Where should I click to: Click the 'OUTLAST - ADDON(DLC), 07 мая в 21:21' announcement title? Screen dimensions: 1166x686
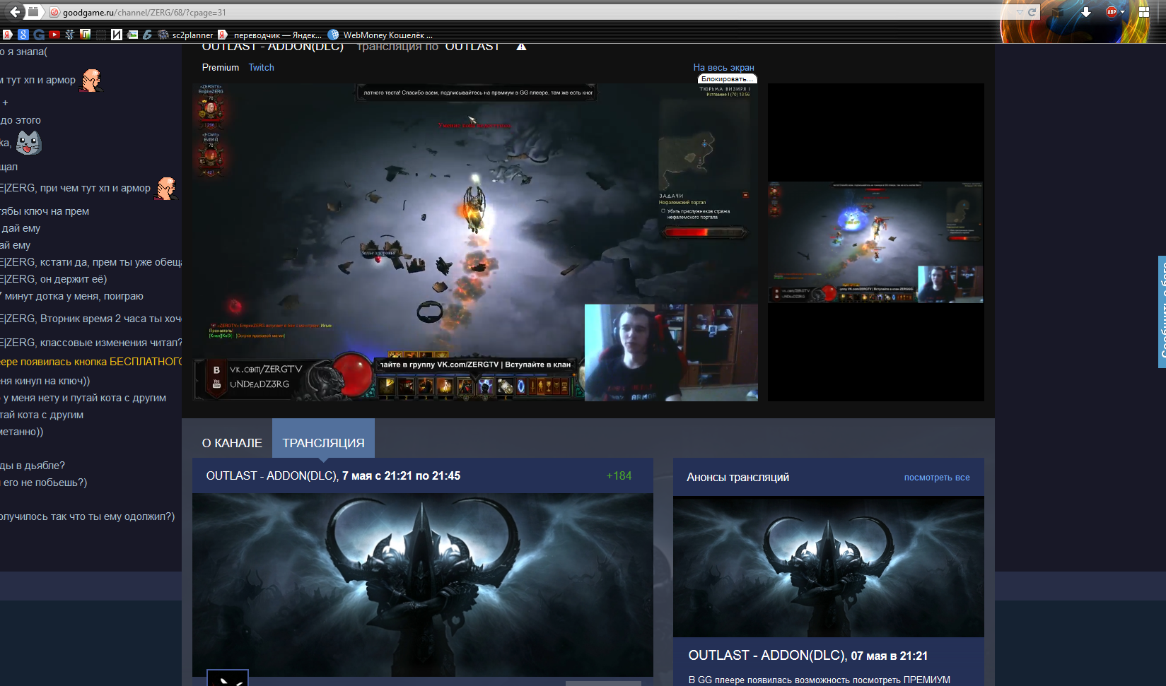[808, 656]
